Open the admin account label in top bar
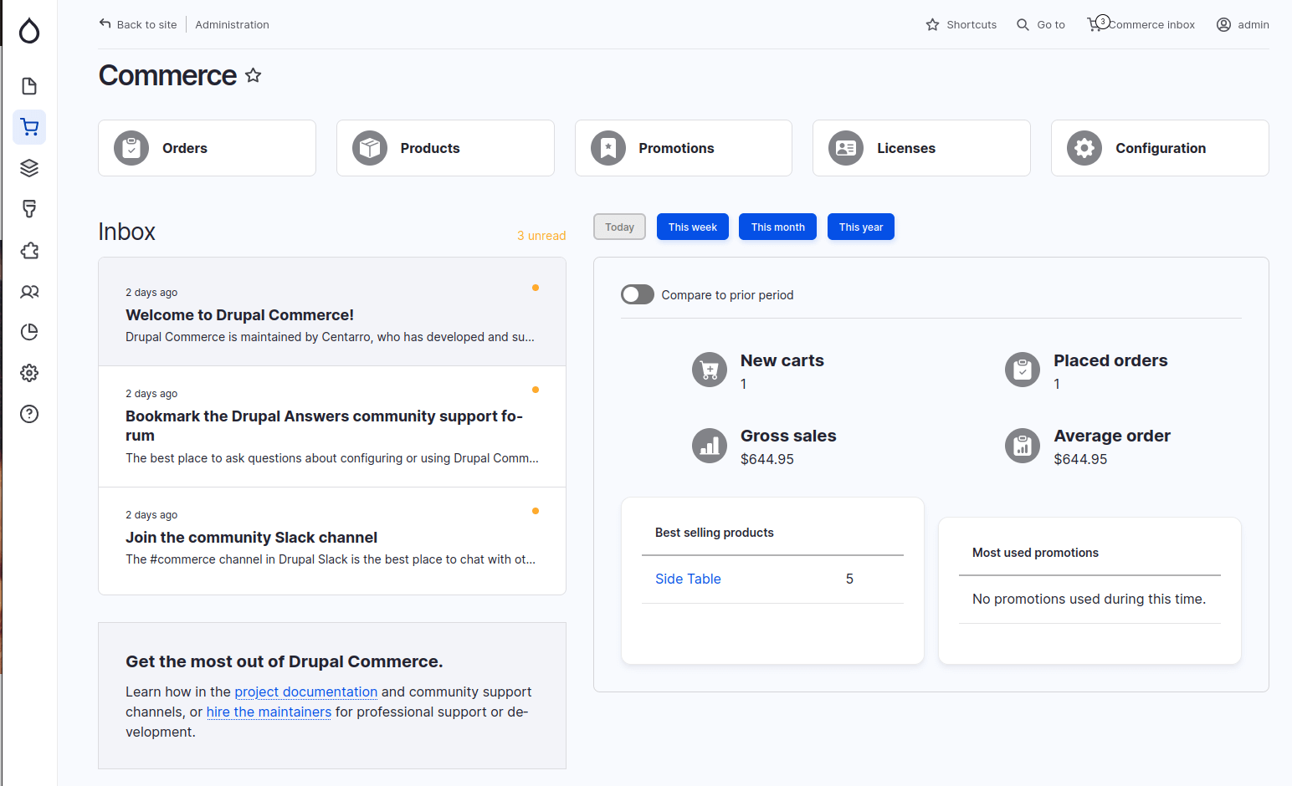The height and width of the screenshot is (786, 1292). coord(1254,25)
